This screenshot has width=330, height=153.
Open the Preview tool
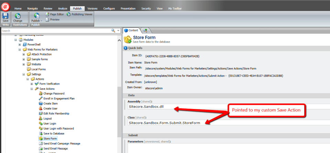pos(52,20)
